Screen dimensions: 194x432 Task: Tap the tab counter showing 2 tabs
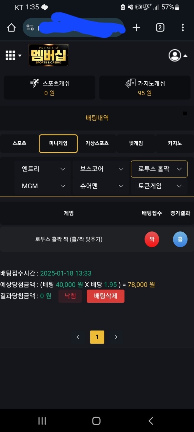(160, 28)
